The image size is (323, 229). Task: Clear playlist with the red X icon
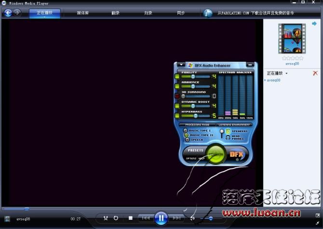click(315, 73)
